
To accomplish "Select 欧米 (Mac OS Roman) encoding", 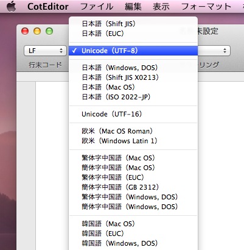I will (x=133, y=131).
